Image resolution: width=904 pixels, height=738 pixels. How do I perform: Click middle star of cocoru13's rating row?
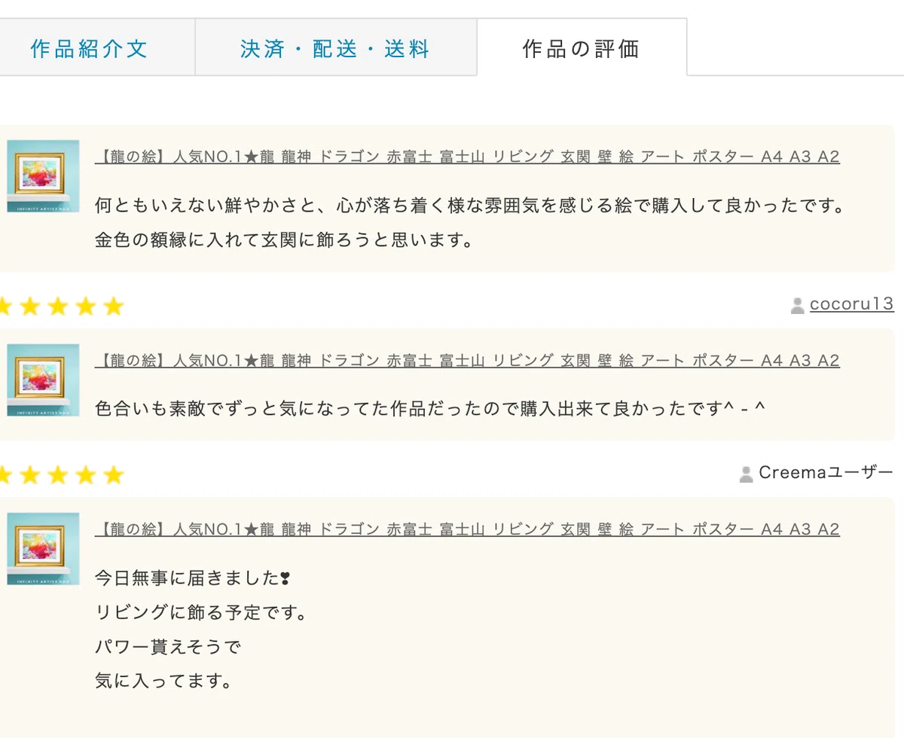(57, 306)
